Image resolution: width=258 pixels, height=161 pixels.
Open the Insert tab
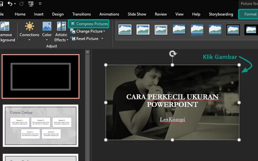pos(39,14)
